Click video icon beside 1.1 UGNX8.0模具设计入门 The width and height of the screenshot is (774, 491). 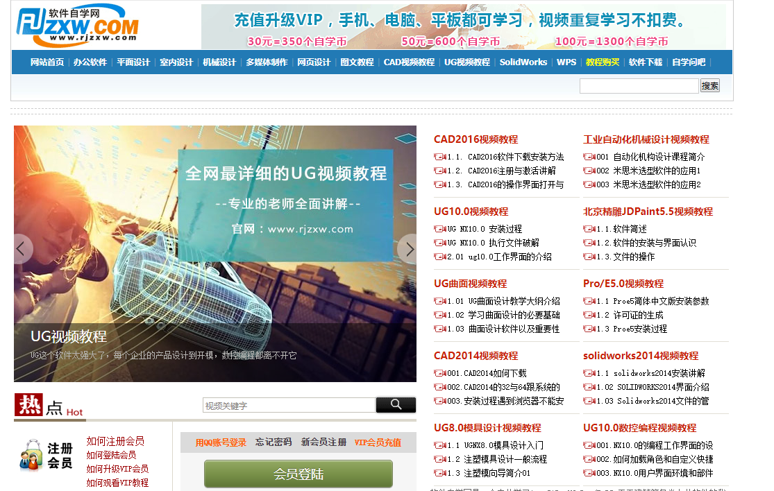(440, 445)
